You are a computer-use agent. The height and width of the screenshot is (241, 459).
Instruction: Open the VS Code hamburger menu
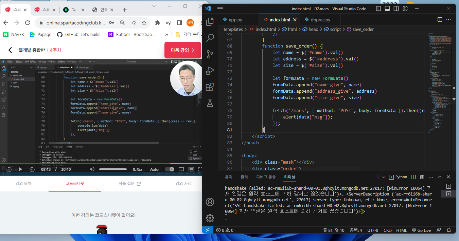[x=220, y=8]
